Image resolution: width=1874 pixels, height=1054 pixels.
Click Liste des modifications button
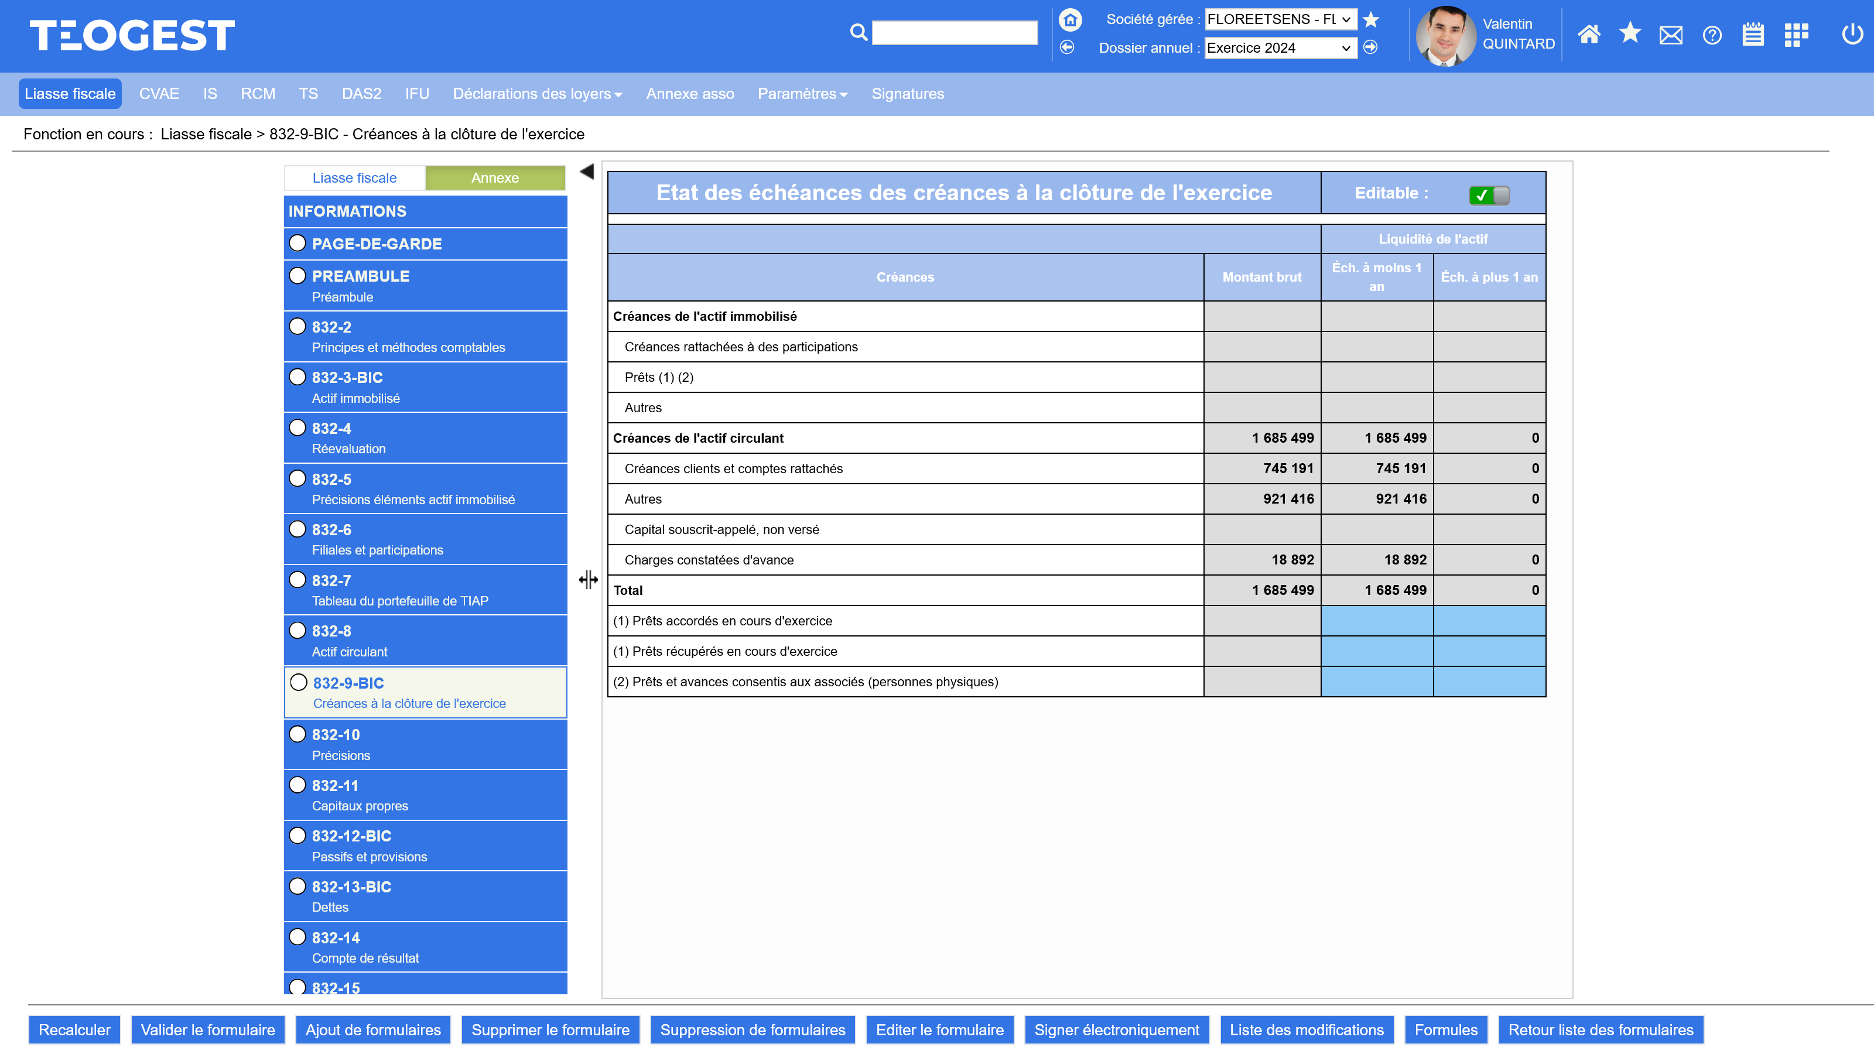coord(1307,1030)
